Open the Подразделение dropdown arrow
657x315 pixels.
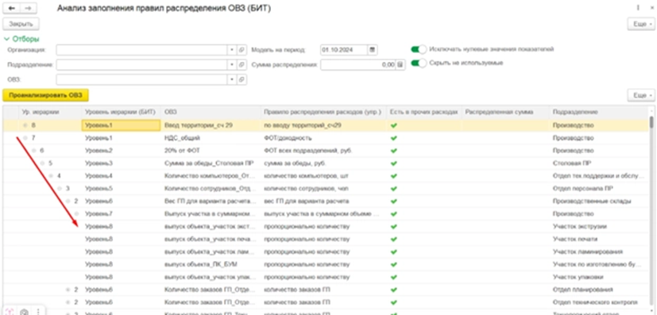point(232,65)
